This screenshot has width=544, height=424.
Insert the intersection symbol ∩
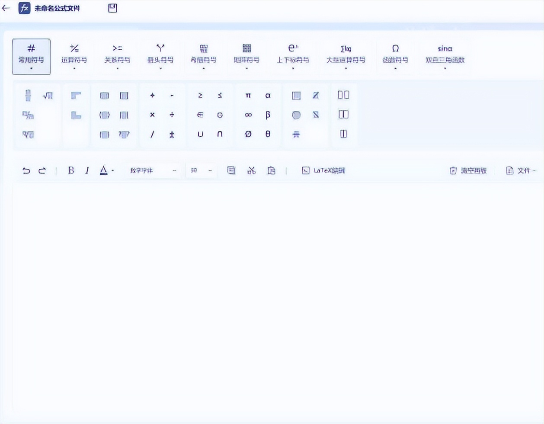tap(220, 135)
